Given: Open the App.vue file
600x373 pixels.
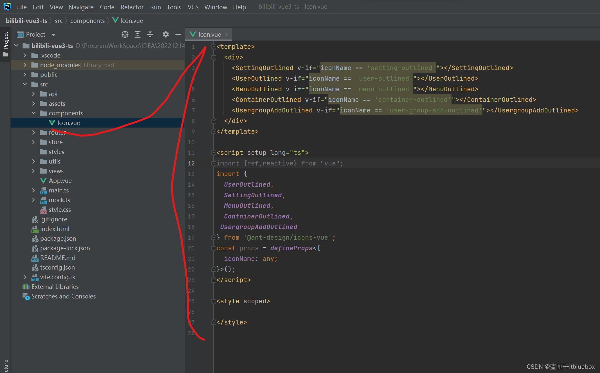Looking at the screenshot, I should click(x=60, y=181).
